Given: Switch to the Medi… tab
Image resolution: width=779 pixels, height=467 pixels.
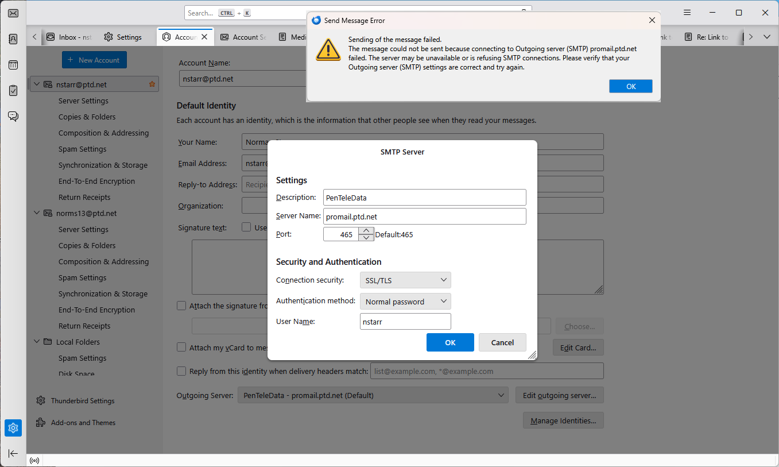Looking at the screenshot, I should [292, 37].
